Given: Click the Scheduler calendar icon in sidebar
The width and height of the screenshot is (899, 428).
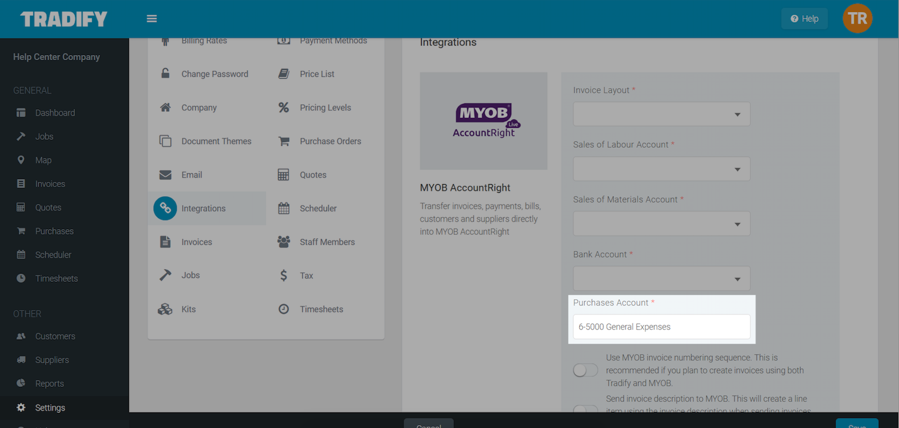Looking at the screenshot, I should [21, 254].
